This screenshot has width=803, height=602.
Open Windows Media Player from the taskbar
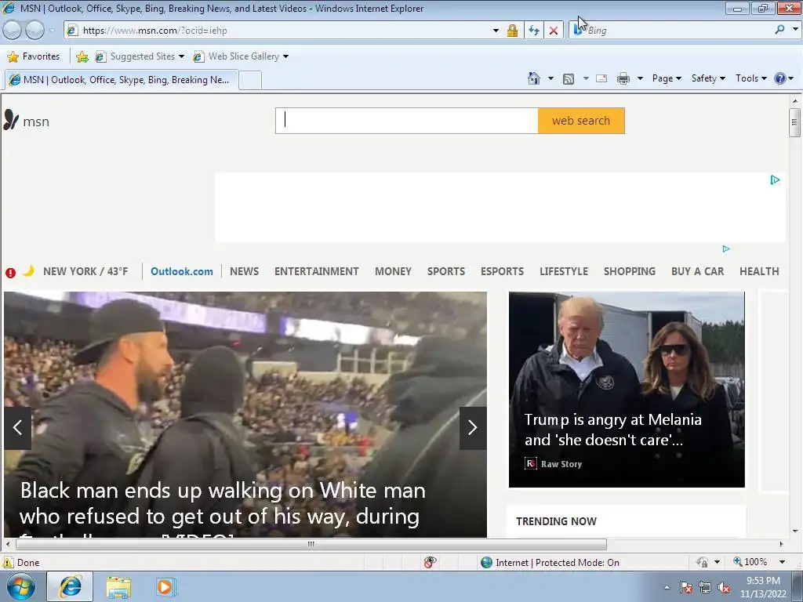165,586
